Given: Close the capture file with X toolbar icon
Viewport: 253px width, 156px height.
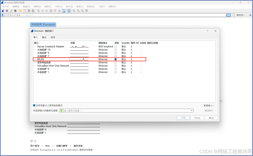Looking at the screenshot, I should point(29,11).
